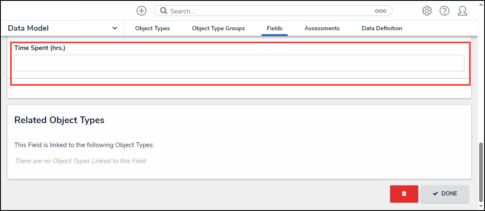This screenshot has height=211, width=485.
Task: Open the Data Definition tab
Action: 382,28
